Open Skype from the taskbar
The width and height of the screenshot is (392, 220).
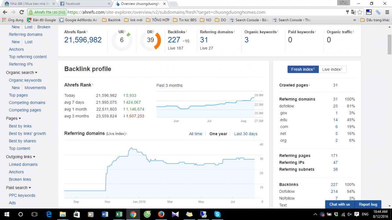217,214
